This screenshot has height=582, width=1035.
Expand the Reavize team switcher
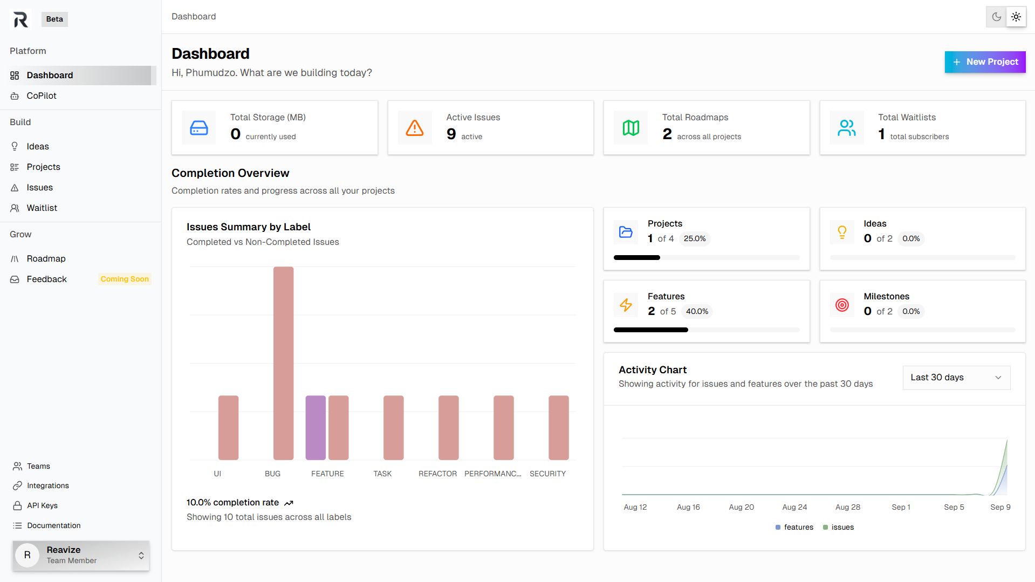tap(81, 555)
